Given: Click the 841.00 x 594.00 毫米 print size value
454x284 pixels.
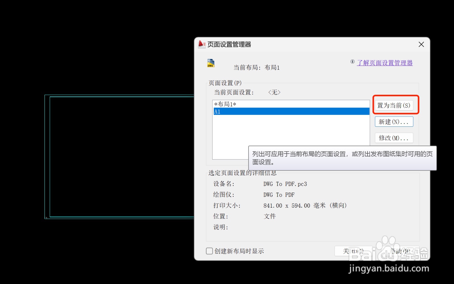Looking at the screenshot, I should [x=305, y=206].
